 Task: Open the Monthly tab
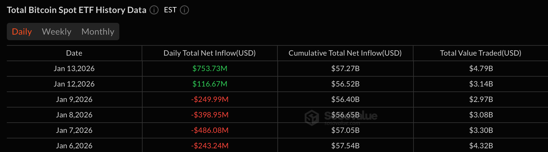click(98, 32)
